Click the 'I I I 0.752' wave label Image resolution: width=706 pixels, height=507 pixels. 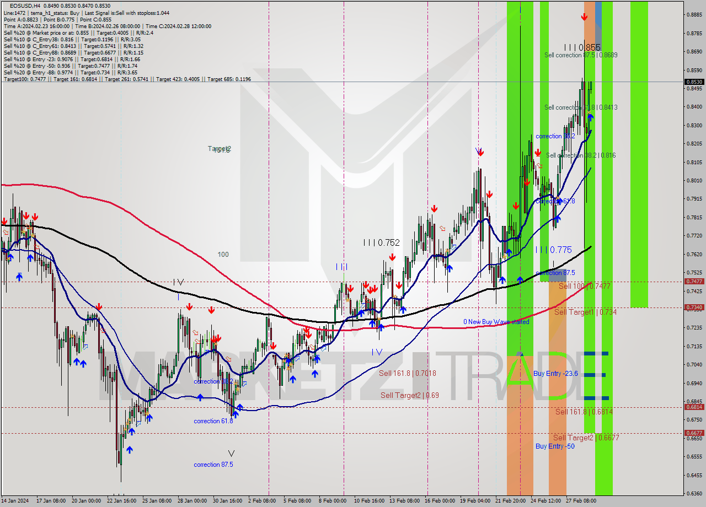tap(381, 242)
